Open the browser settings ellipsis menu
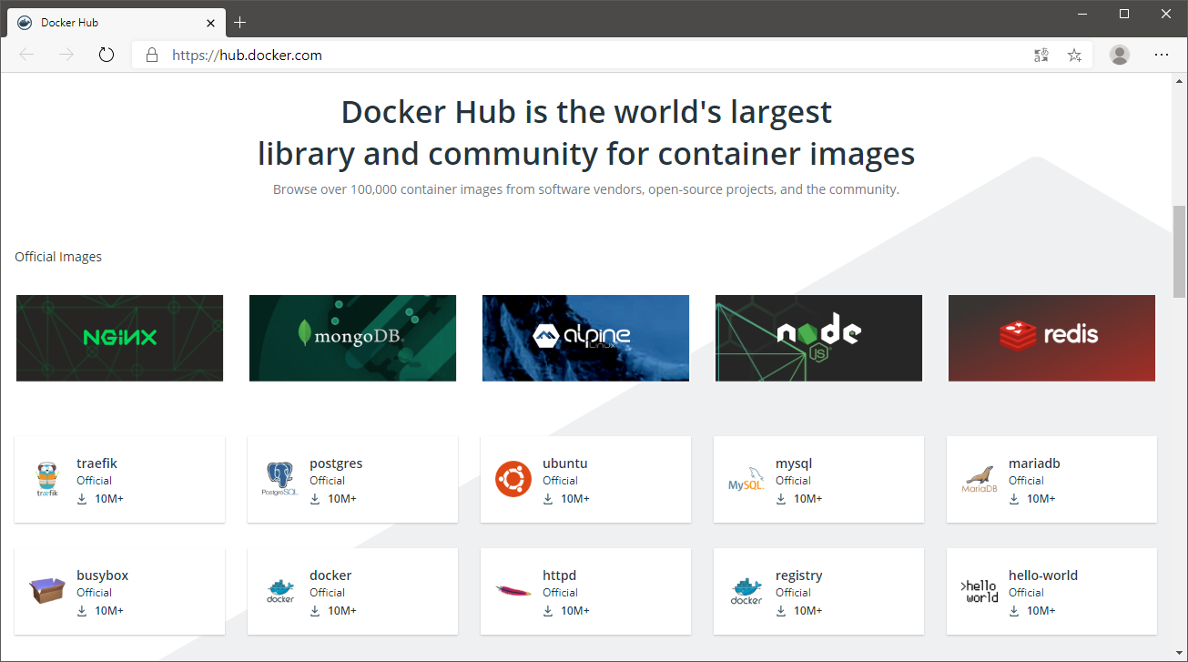 [x=1162, y=55]
